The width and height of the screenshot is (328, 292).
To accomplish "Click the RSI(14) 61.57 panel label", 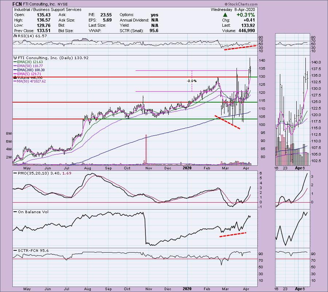I will [x=32, y=36].
